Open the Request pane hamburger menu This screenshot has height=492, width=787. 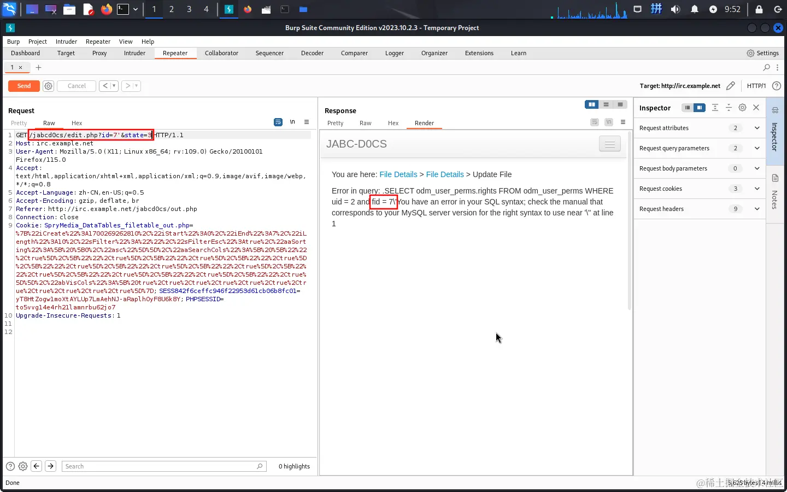307,122
